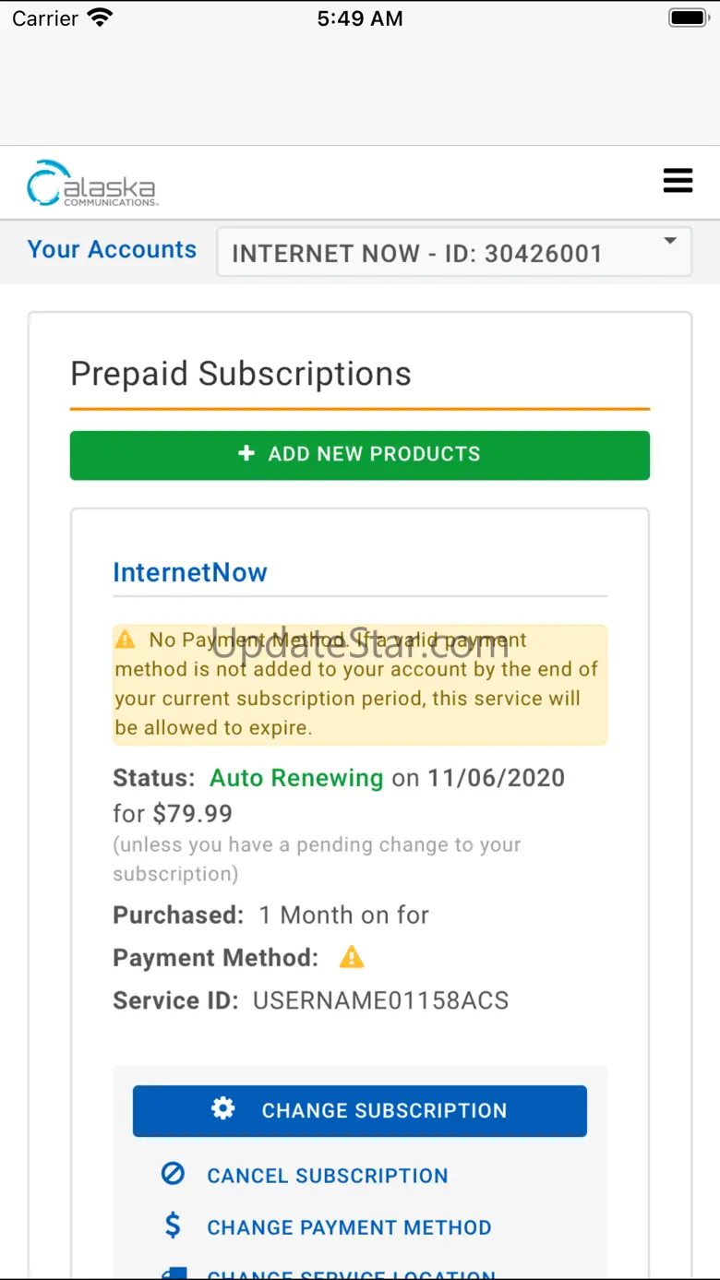Tap the Alaska Communications logo

[92, 183]
